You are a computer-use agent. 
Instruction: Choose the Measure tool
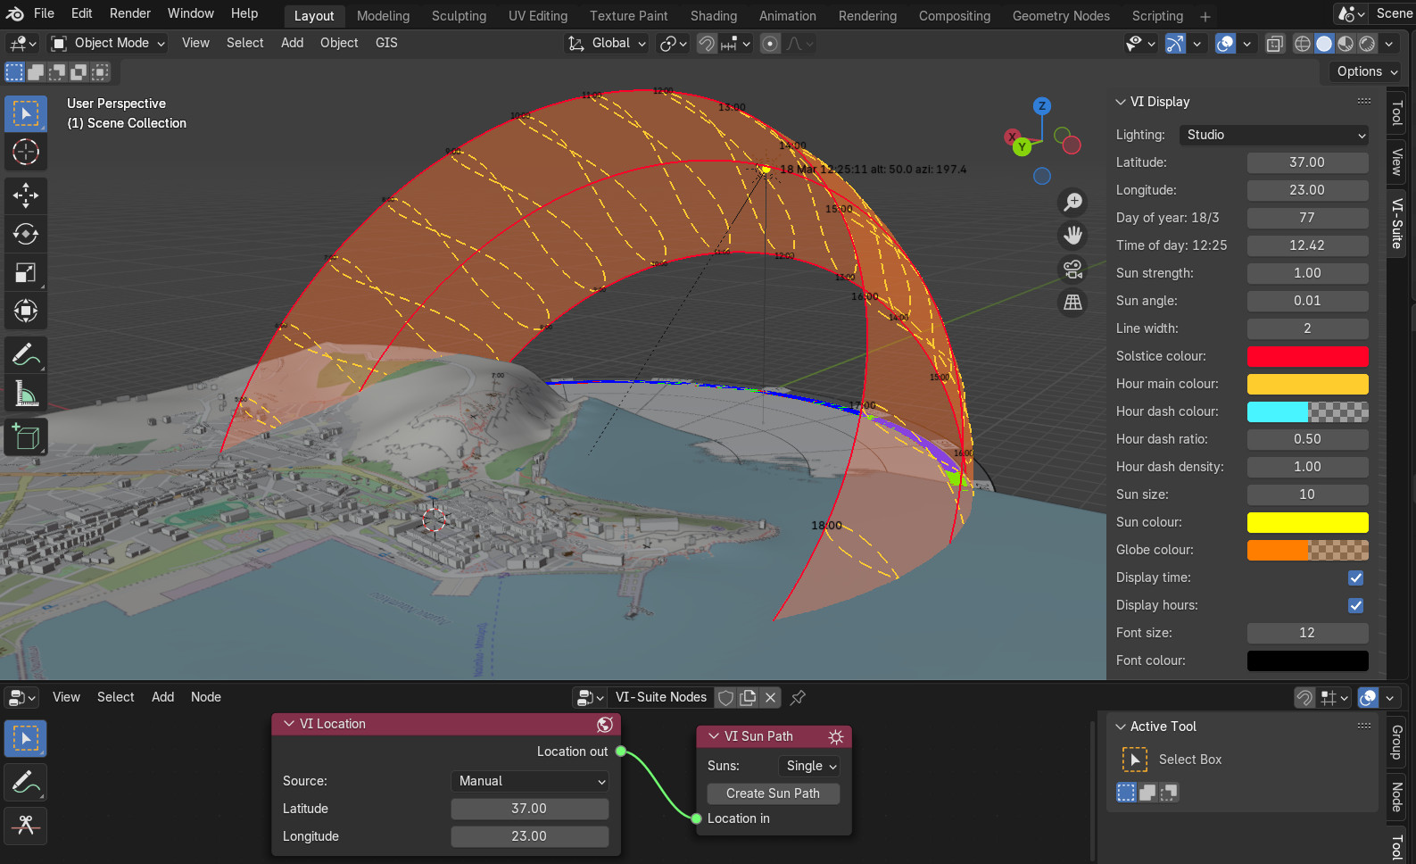coord(25,394)
